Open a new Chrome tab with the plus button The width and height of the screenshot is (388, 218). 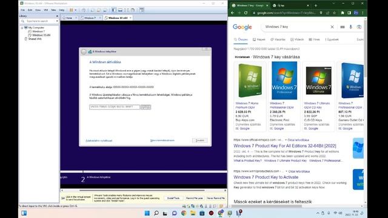tap(316, 5)
